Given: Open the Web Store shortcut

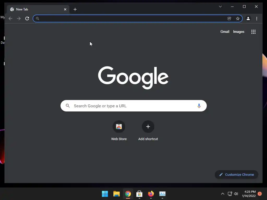Looking at the screenshot, I should click(119, 131).
